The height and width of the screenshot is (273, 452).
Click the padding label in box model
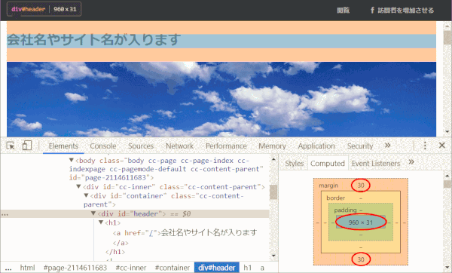pyautogui.click(x=345, y=210)
